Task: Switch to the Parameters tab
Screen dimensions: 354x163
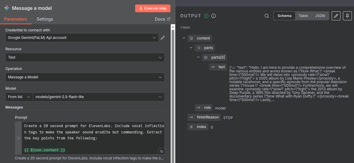Action: click(16, 19)
